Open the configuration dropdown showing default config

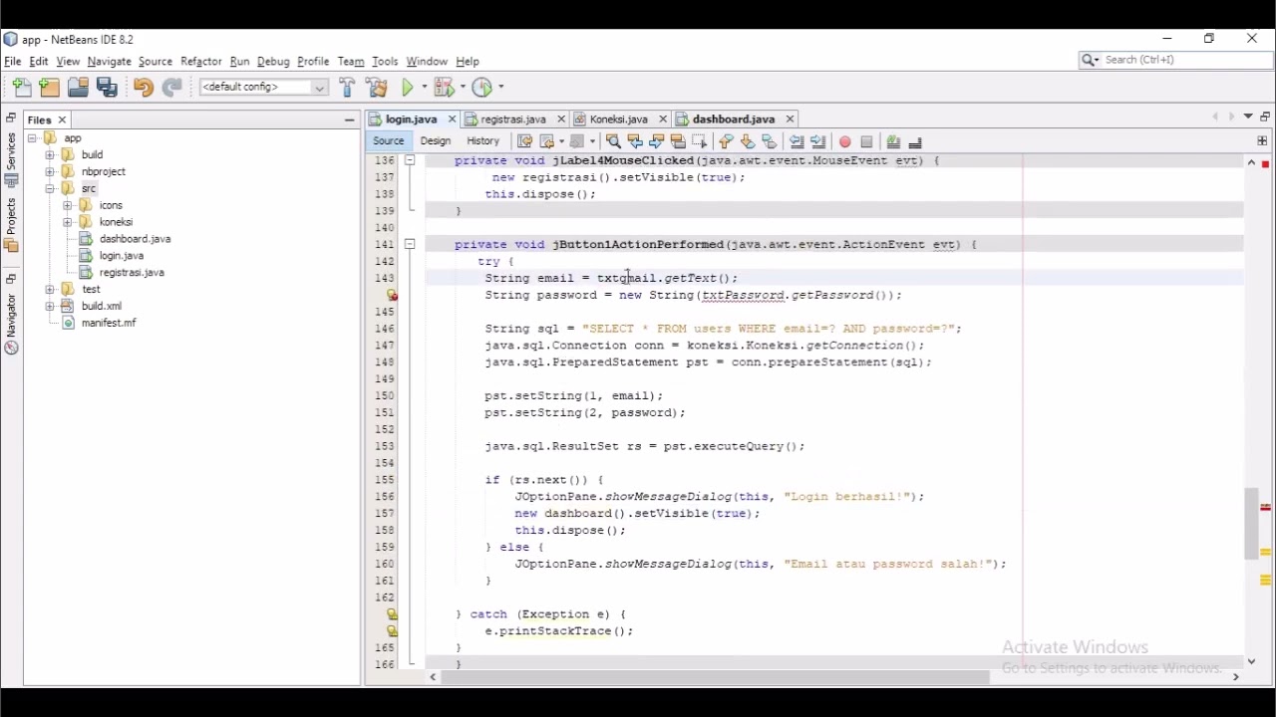264,88
